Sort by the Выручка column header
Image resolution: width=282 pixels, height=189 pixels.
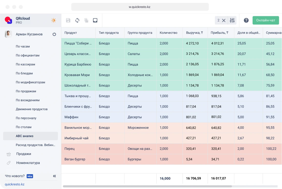pyautogui.click(x=194, y=33)
